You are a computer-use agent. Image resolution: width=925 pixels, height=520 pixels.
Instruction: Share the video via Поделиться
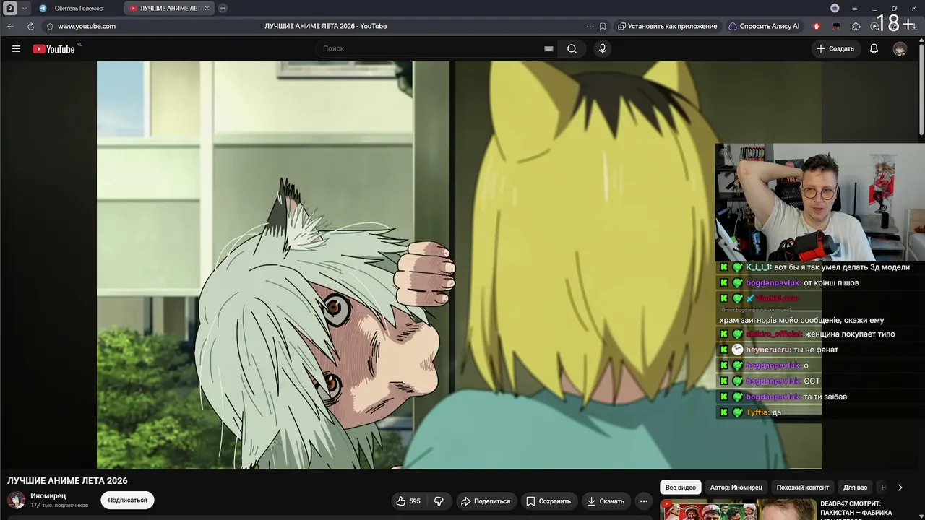486,500
